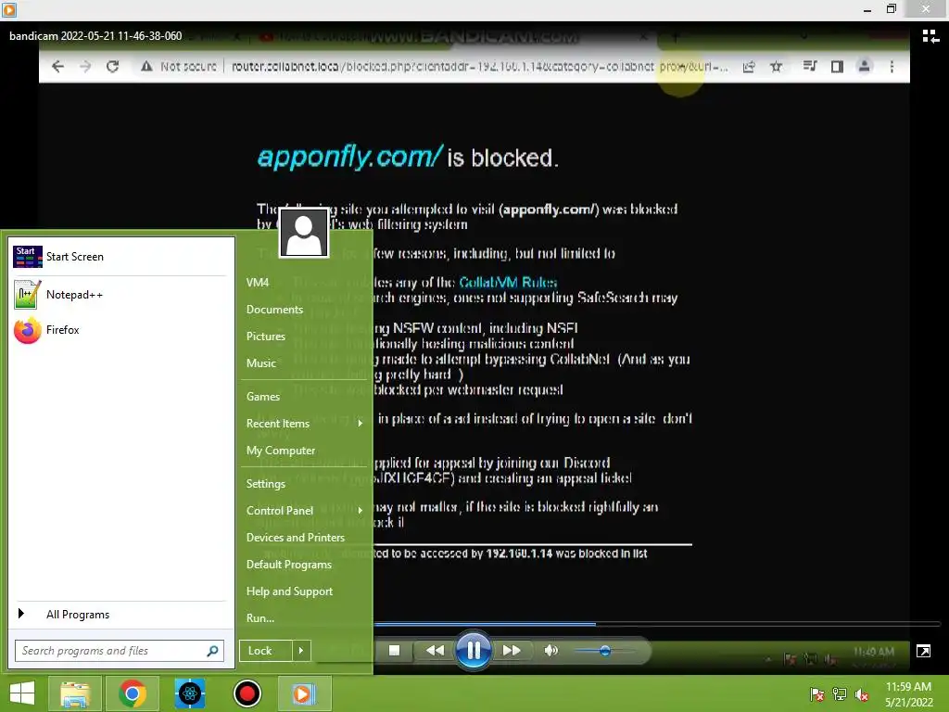The height and width of the screenshot is (712, 949).
Task: Click share icon in video address bar
Action: [749, 67]
